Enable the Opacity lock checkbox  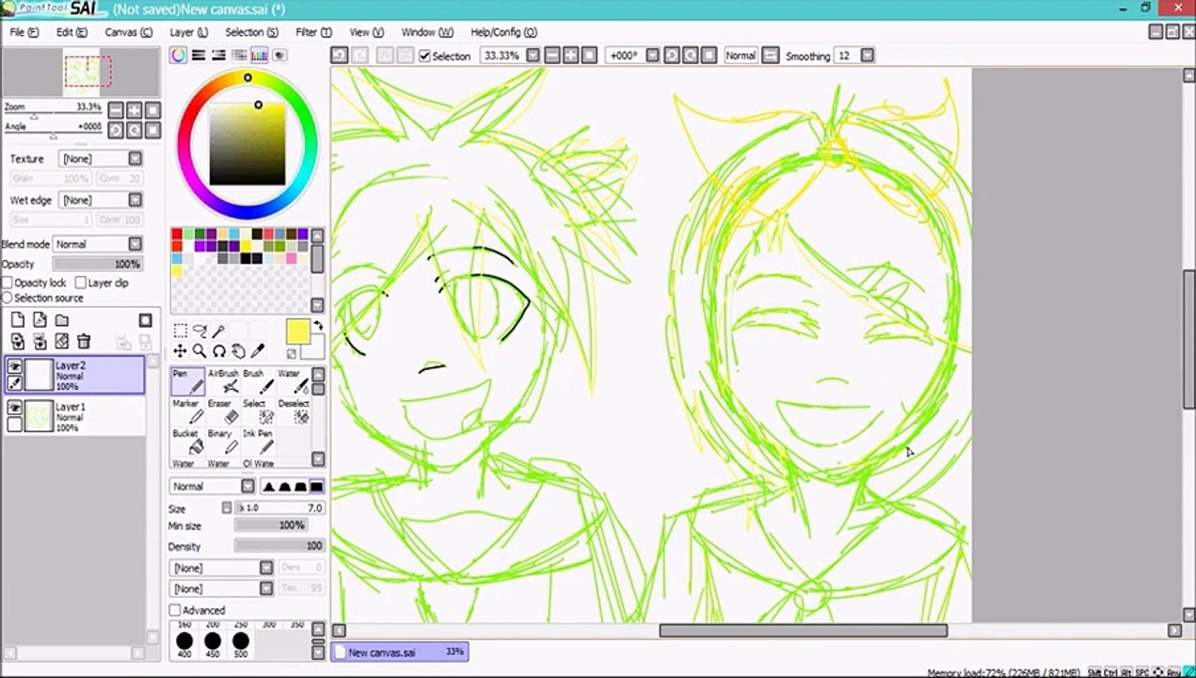tap(8, 282)
